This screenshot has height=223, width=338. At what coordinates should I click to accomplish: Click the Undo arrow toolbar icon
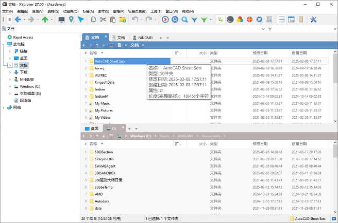pos(136,20)
